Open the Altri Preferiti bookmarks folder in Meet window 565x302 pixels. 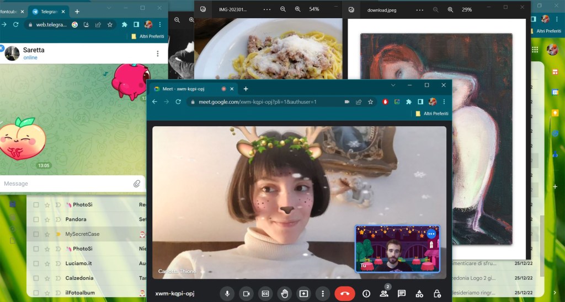pyautogui.click(x=431, y=114)
